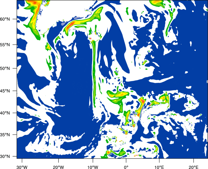The height and width of the screenshot is (169, 208).
Task: Click the 10°W longitude label
Action: pos(93,167)
